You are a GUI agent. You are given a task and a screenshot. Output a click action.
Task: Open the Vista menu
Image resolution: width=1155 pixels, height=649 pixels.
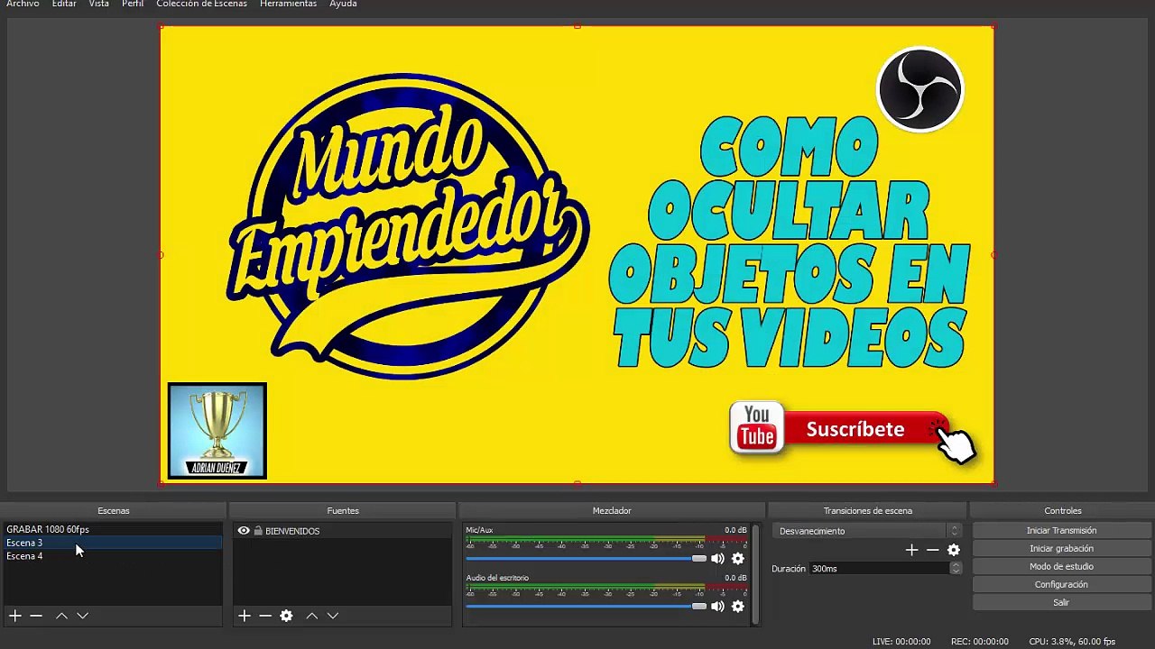coord(99,4)
